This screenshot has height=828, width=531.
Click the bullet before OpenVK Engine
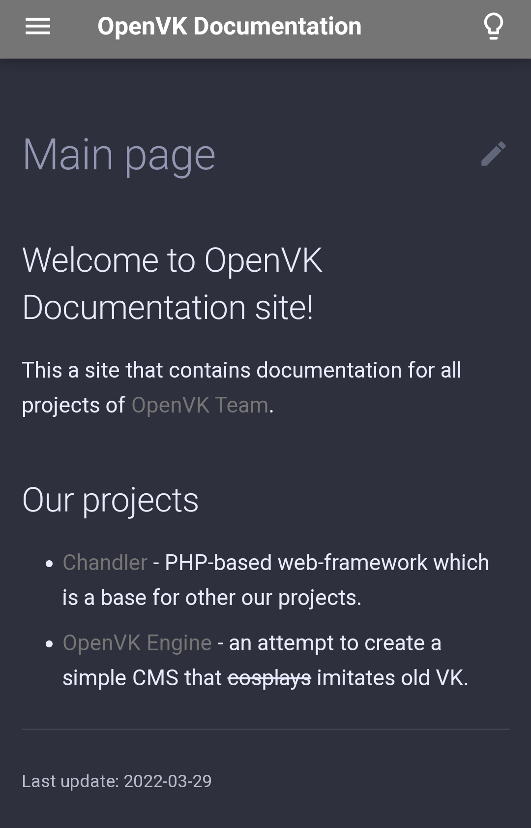click(x=49, y=644)
